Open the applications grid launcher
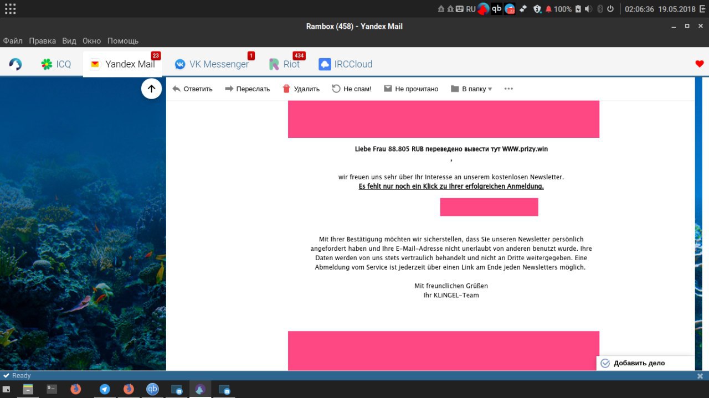The height and width of the screenshot is (398, 709). pyautogui.click(x=10, y=9)
